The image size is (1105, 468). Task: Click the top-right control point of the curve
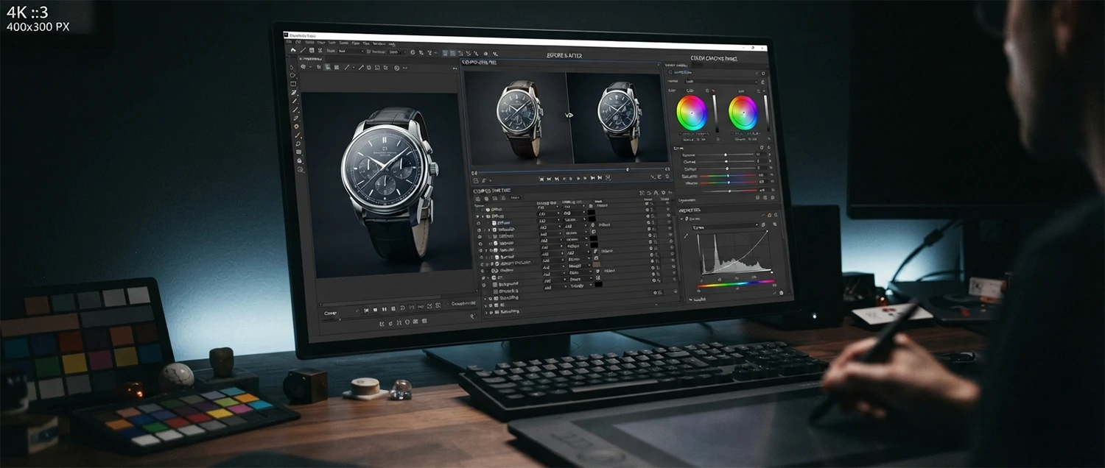pos(767,231)
